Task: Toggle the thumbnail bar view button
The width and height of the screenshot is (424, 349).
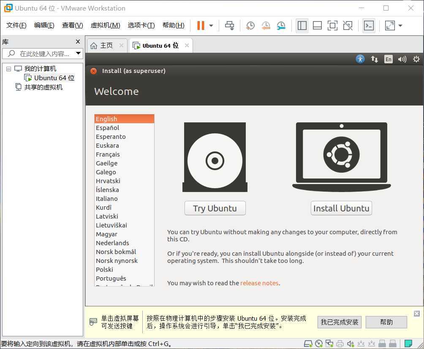Action: [x=317, y=26]
